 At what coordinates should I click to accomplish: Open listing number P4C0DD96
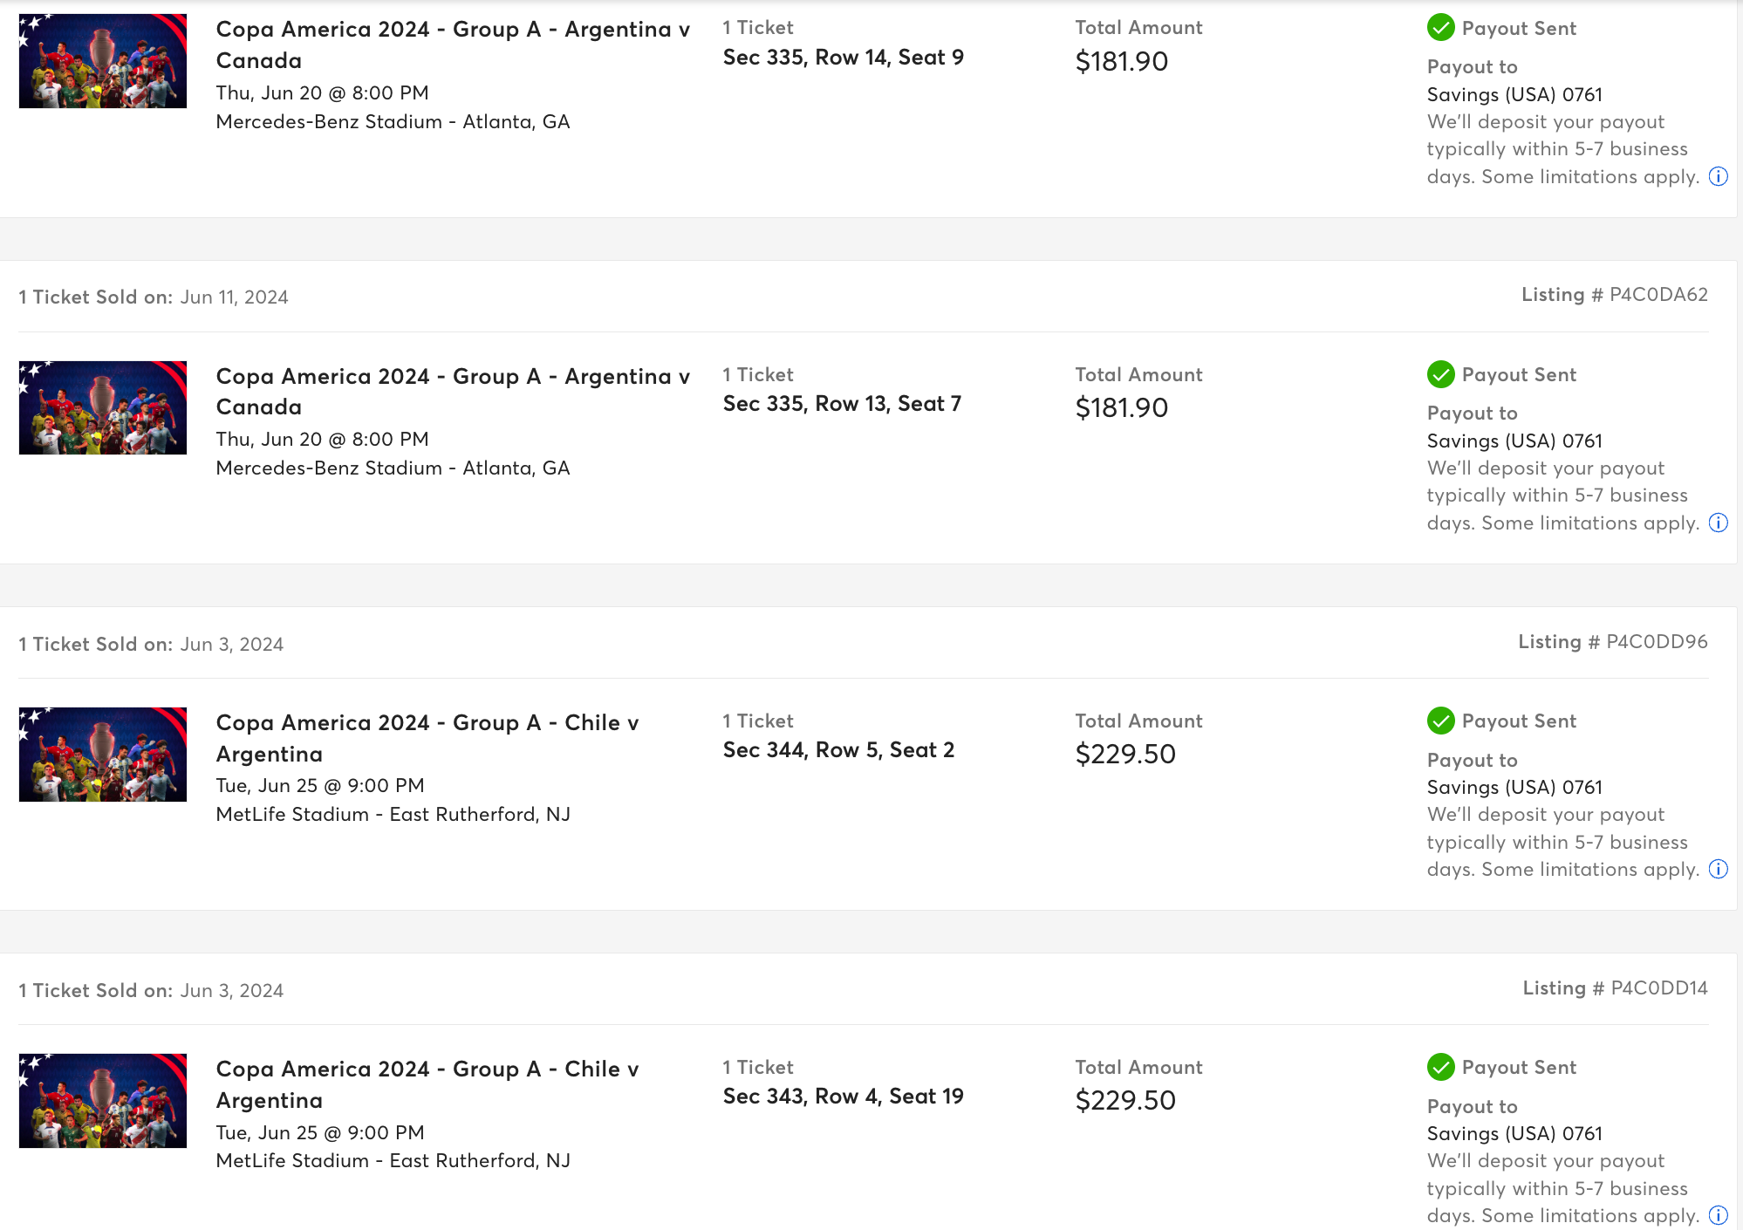[x=1613, y=642]
